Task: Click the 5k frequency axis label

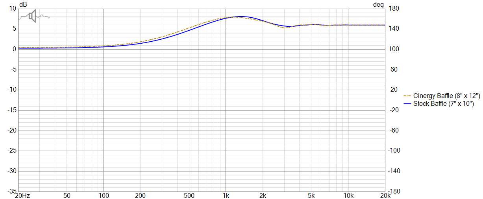Action: (311, 195)
